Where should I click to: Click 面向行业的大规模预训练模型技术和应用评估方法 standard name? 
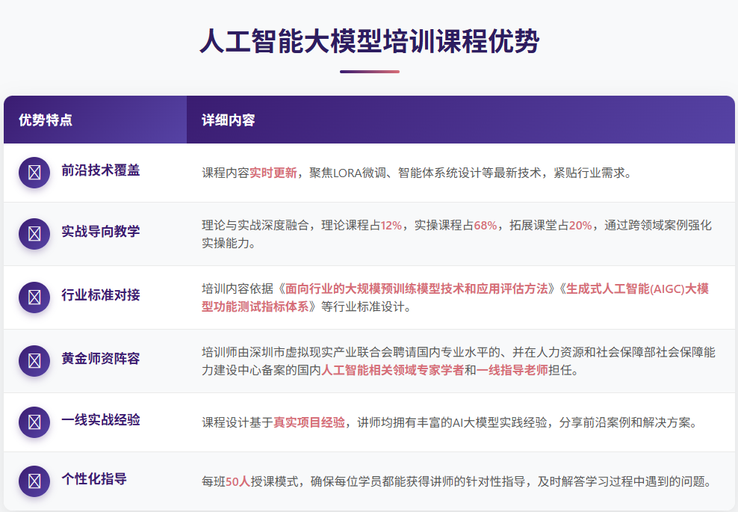point(416,289)
